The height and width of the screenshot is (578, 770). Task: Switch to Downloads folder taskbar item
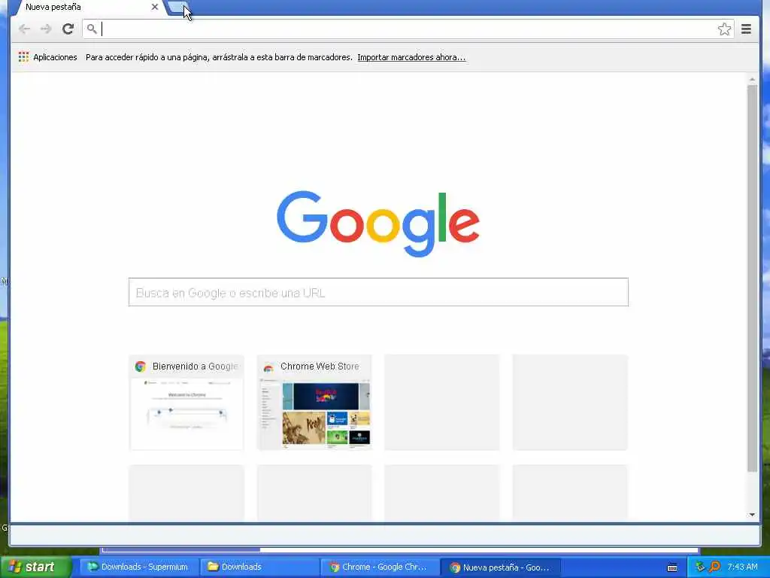(259, 567)
